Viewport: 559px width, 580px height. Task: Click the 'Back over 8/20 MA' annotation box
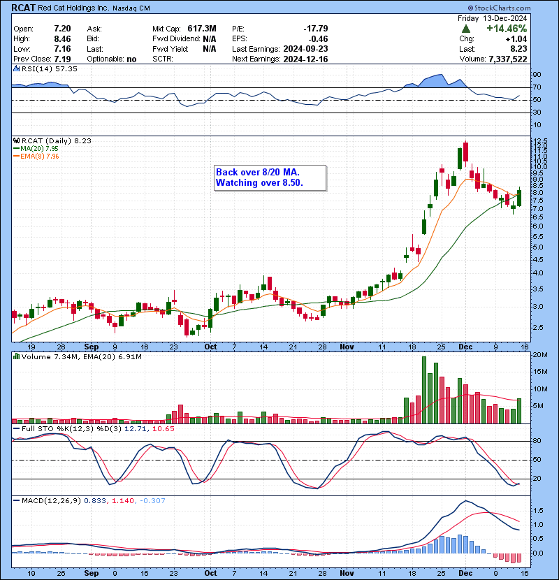(270, 178)
